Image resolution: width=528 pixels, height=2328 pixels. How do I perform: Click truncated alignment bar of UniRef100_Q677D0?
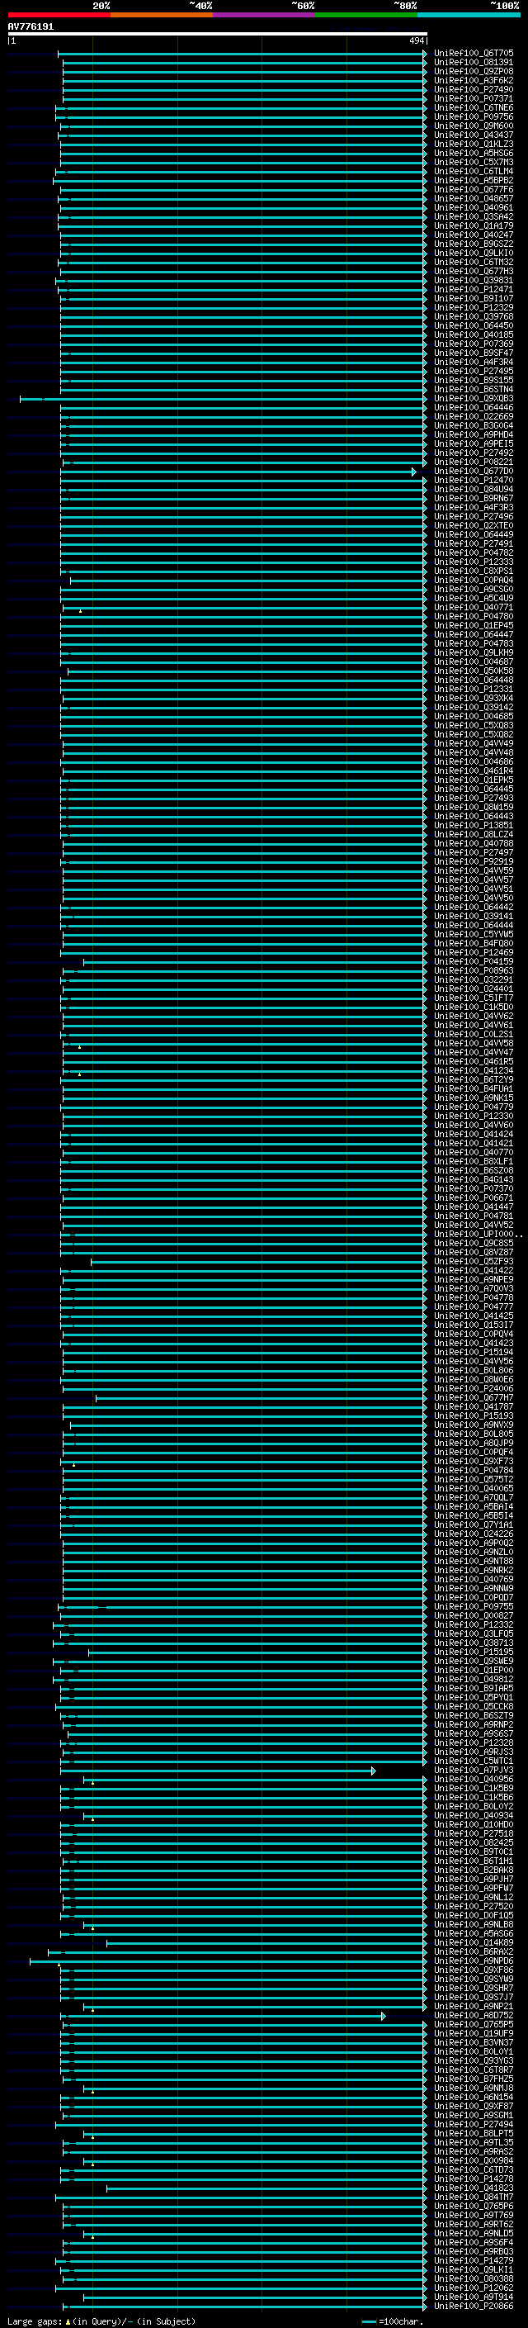(239, 472)
